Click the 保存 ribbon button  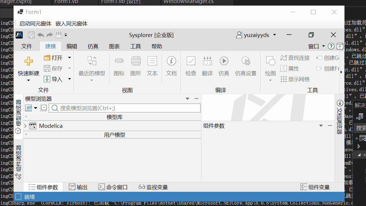point(53,68)
